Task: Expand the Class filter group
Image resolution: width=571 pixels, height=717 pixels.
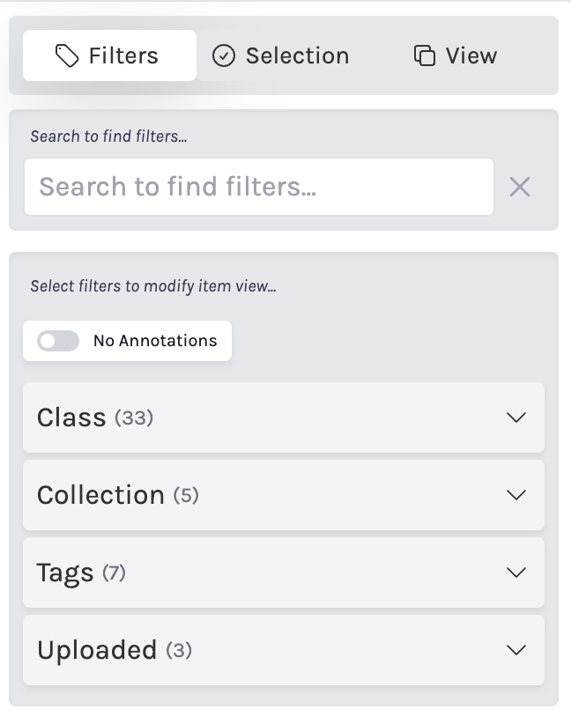Action: click(x=284, y=418)
